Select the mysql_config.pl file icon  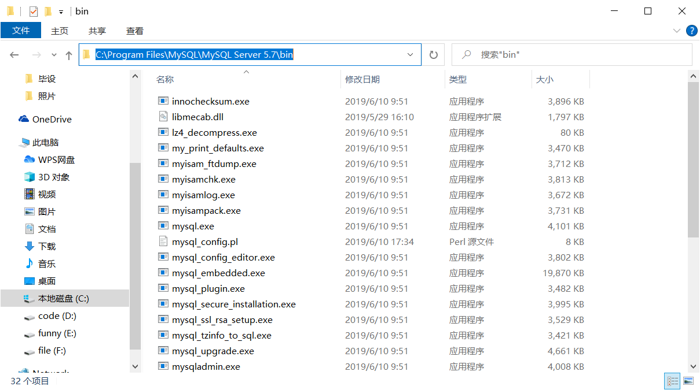point(163,241)
